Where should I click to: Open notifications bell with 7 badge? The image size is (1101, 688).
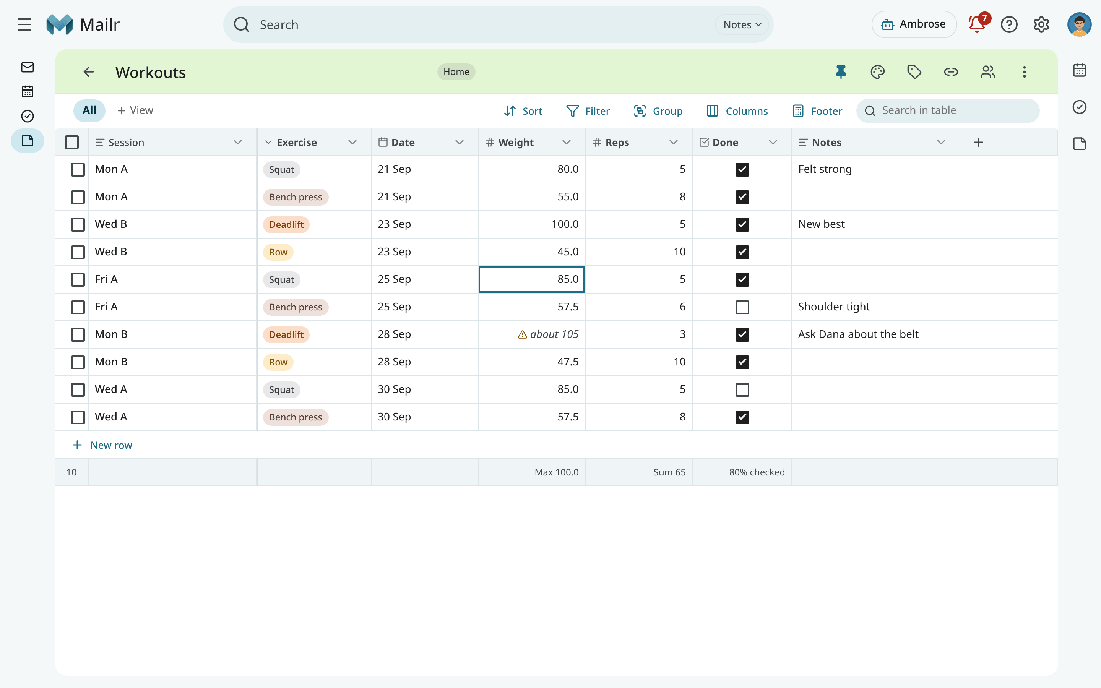[x=977, y=24]
